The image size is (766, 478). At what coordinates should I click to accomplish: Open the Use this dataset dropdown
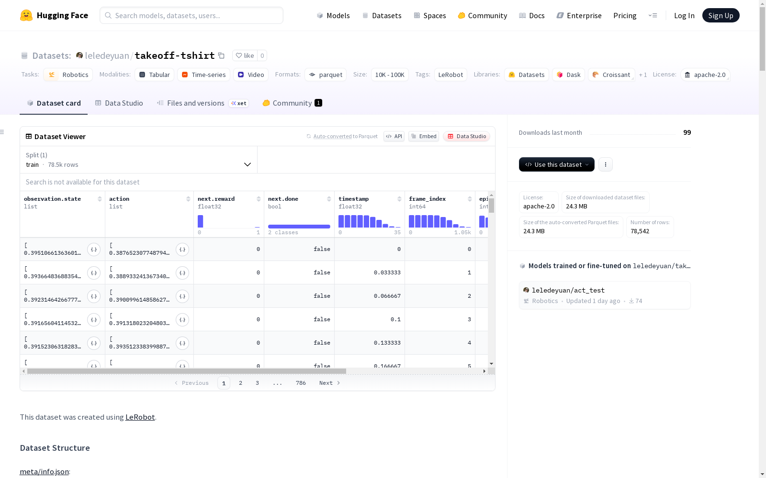[x=557, y=164]
